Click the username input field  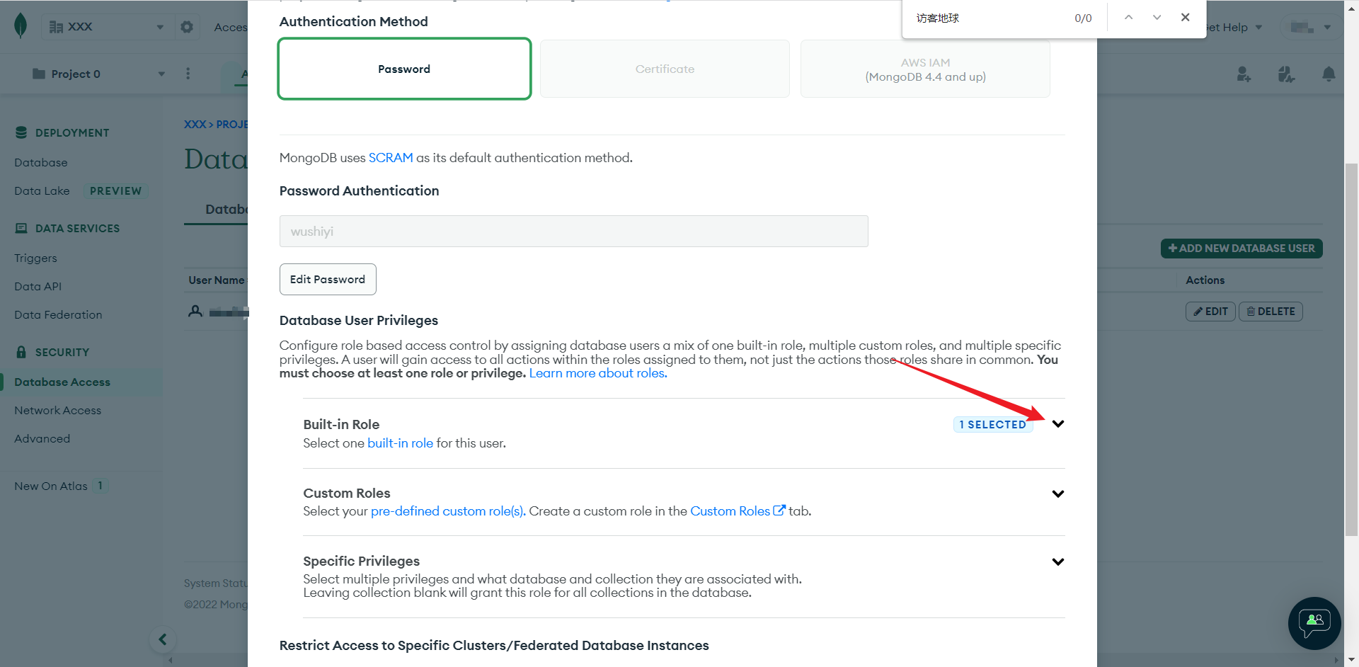tap(573, 232)
